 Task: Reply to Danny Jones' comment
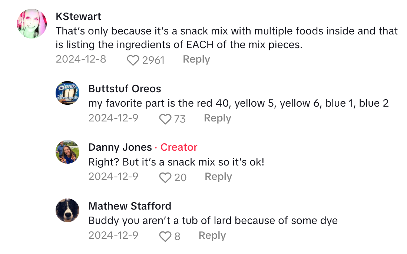click(218, 177)
